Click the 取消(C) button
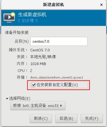This screenshot has width=107, height=127. (41, 119)
